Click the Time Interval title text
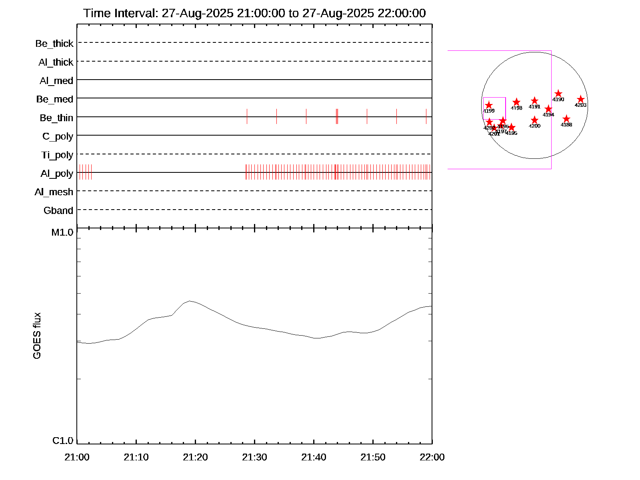The image size is (640, 480). click(254, 13)
